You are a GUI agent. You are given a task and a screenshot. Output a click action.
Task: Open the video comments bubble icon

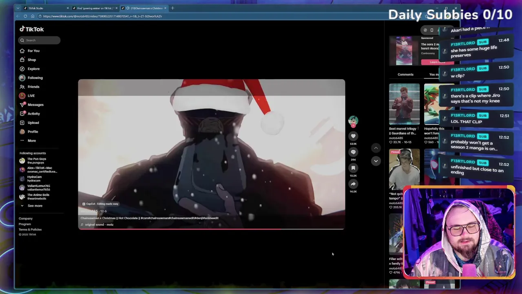tap(353, 152)
